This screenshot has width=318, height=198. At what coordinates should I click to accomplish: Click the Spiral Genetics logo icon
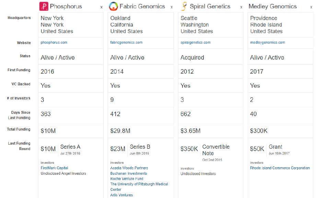point(184,6)
